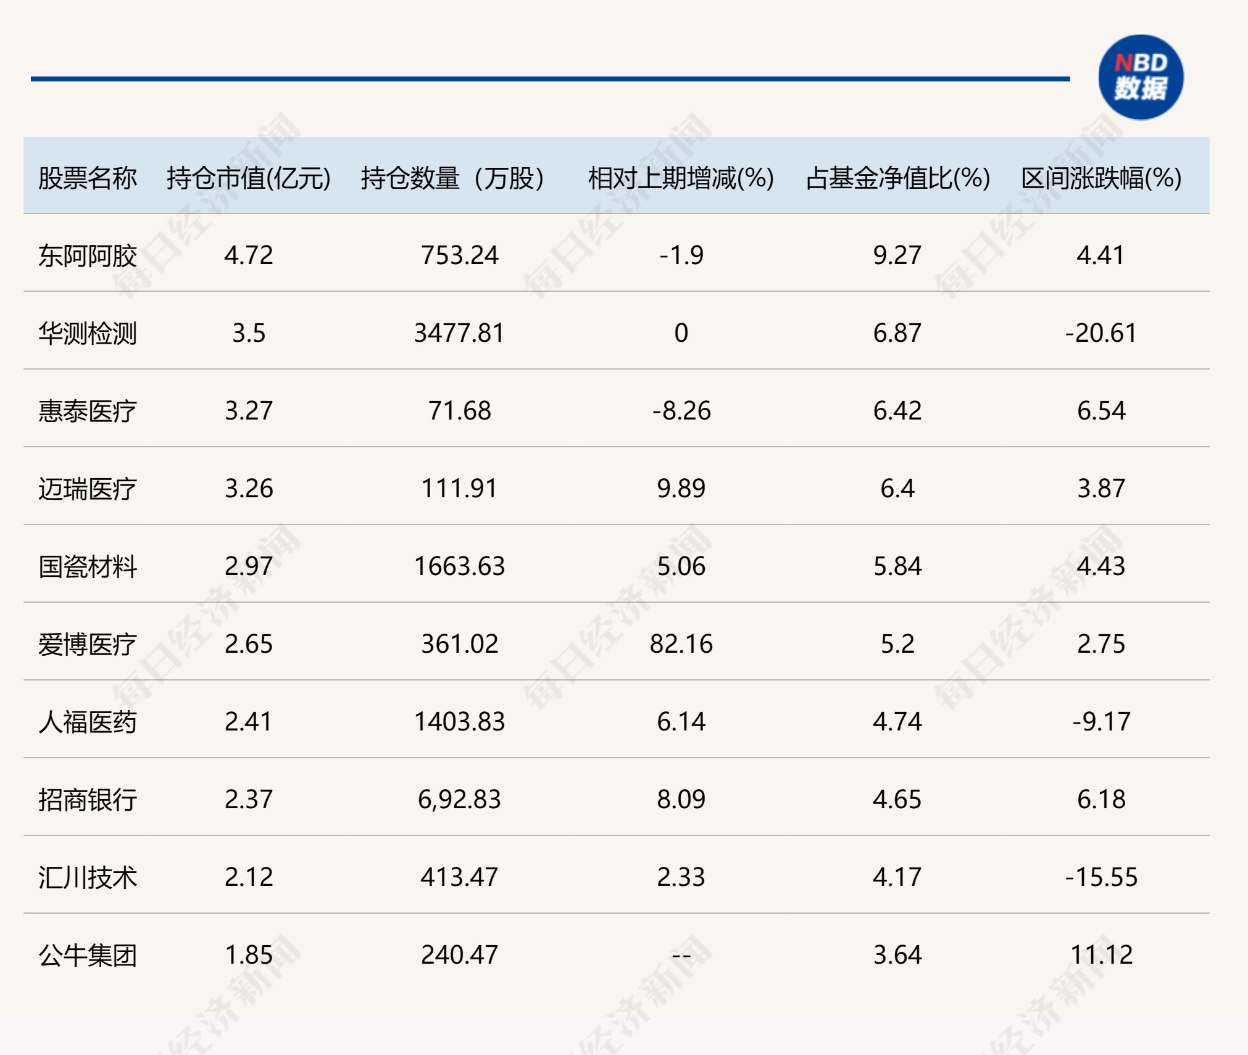Click the holding quantity 6,92.83
The image size is (1248, 1055).
(x=459, y=800)
